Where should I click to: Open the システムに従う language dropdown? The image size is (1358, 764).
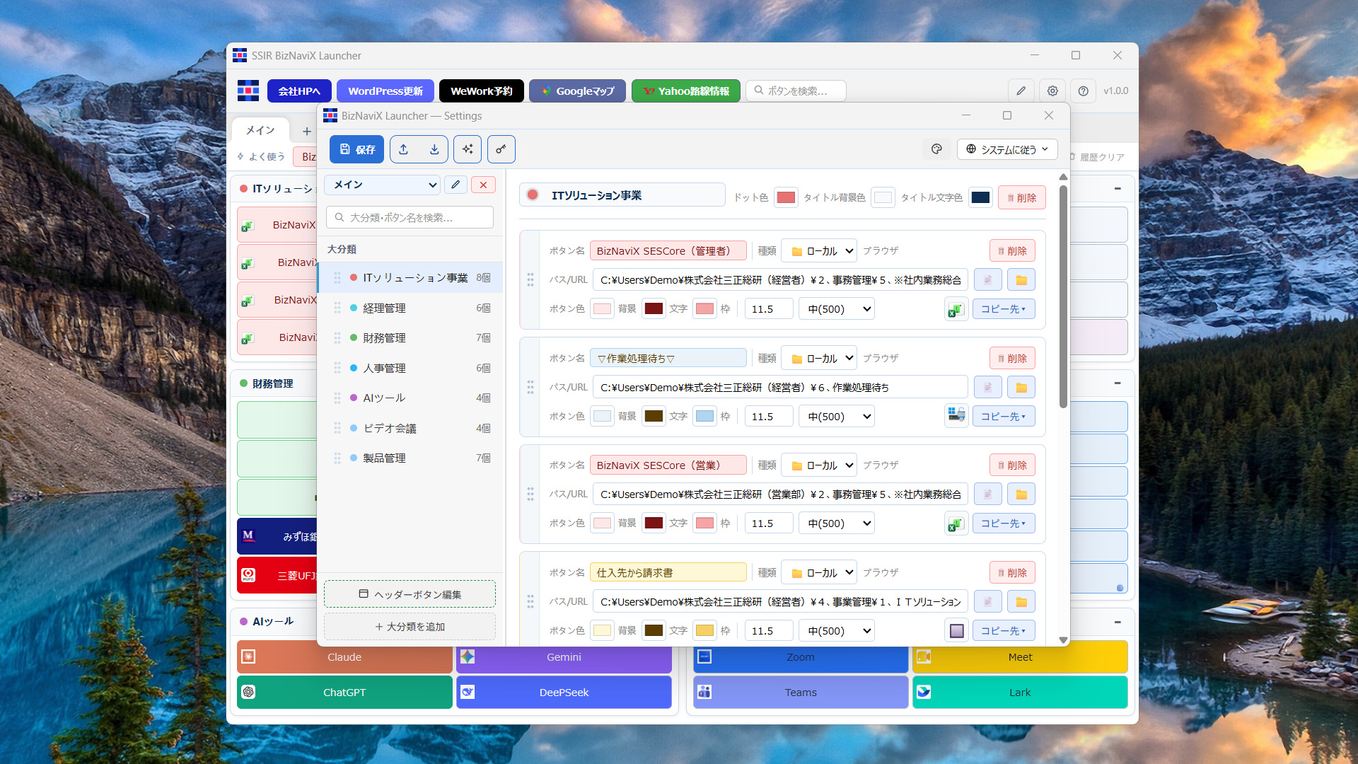pos(1007,149)
